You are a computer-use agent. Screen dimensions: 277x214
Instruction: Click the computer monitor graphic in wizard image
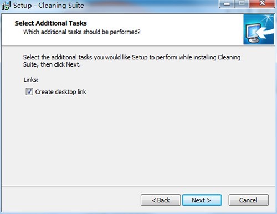253,33
